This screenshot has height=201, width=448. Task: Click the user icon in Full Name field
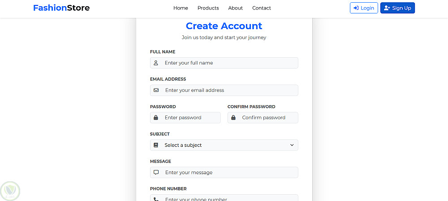point(156,63)
